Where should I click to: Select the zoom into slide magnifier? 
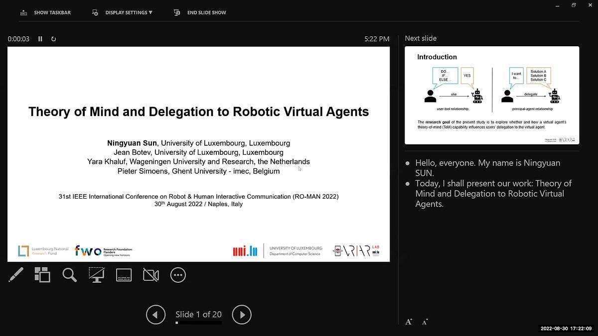pyautogui.click(x=70, y=275)
